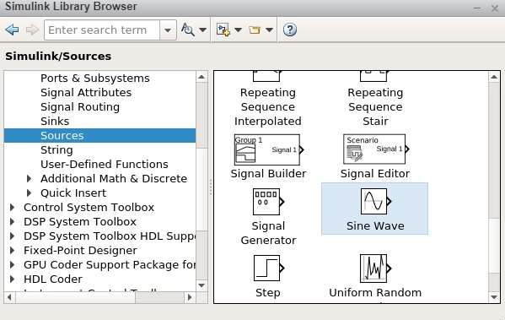This screenshot has width=505, height=320.
Task: Click the new model icon
Action: [x=223, y=30]
